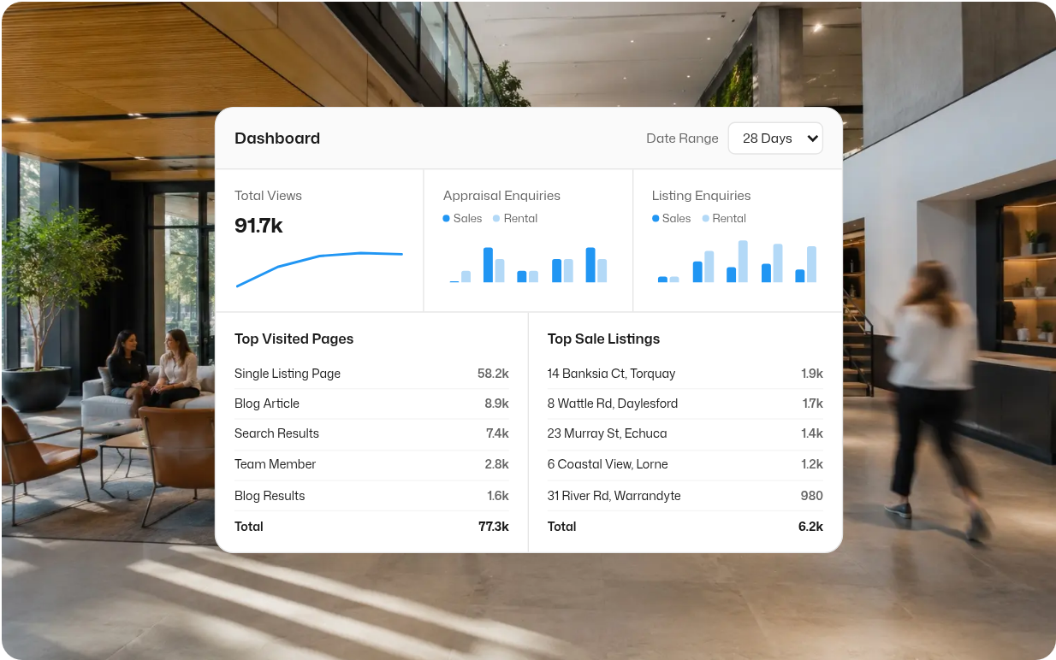
Task: Open the 28 Days date range dropdown
Action: click(775, 138)
